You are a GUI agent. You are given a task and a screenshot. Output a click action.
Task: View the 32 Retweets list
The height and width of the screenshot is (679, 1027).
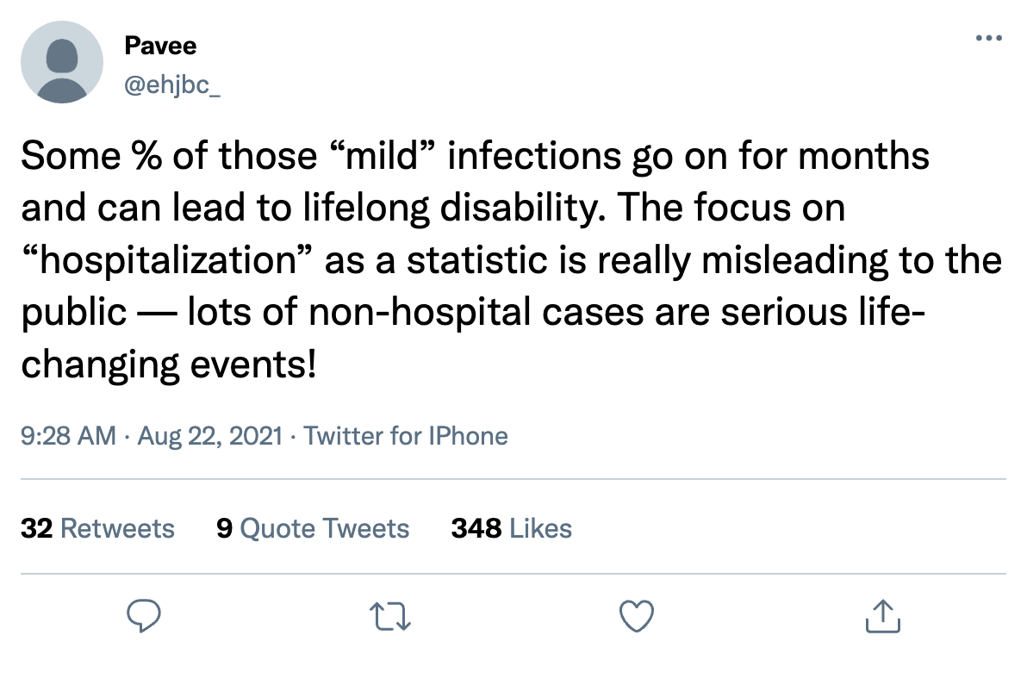pyautogui.click(x=97, y=527)
